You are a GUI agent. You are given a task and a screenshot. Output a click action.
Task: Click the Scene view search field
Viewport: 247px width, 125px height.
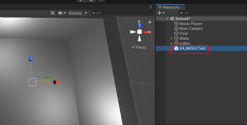[122, 13]
